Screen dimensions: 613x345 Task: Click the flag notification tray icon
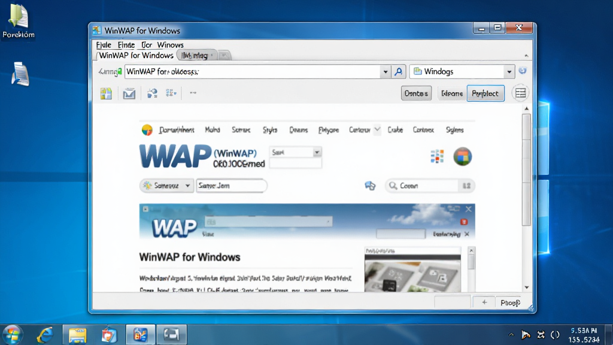526,335
